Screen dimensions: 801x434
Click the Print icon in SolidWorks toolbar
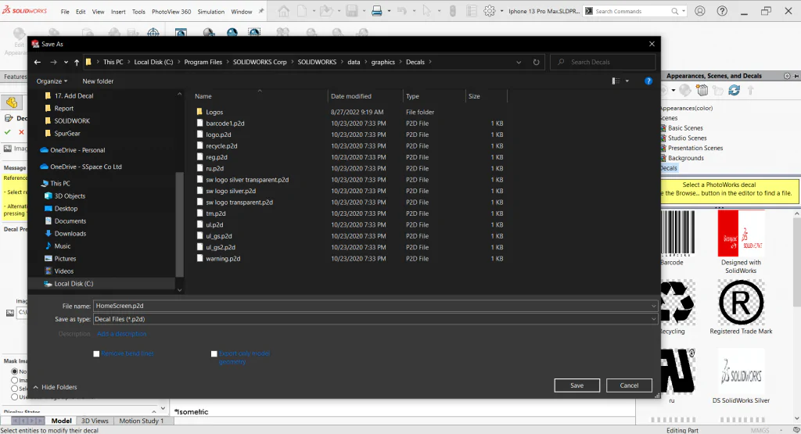[376, 11]
